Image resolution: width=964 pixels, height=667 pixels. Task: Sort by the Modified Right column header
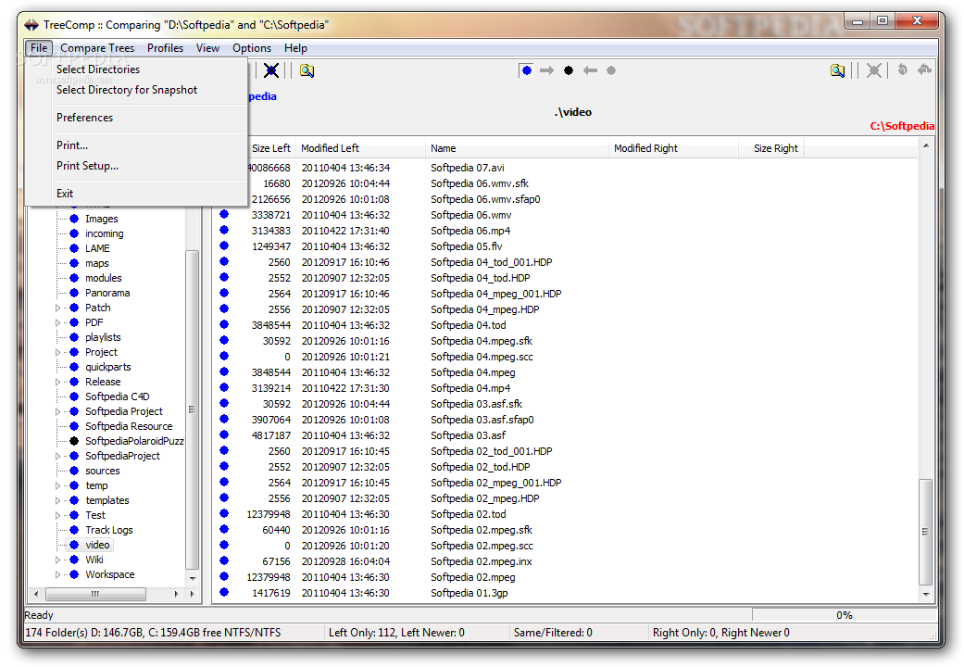(673, 148)
